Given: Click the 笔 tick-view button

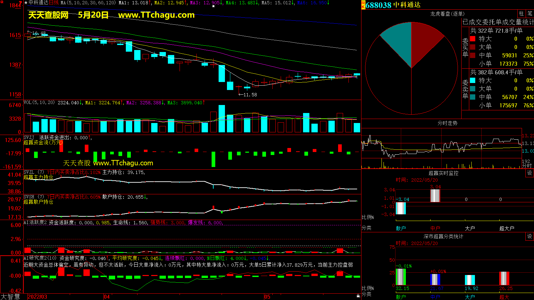Looking at the screenshot, I should 530,13.
